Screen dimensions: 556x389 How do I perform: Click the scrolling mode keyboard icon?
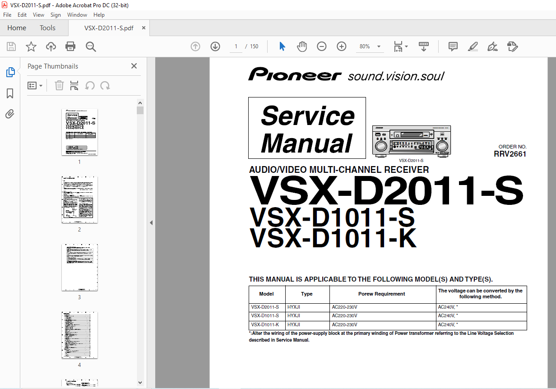424,46
